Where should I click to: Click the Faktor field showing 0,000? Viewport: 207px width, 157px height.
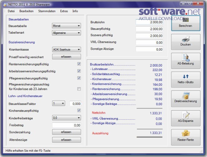pos(75,104)
